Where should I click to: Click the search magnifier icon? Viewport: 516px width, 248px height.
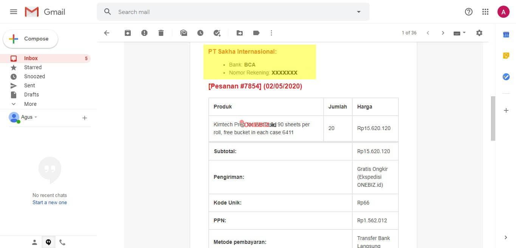click(107, 12)
